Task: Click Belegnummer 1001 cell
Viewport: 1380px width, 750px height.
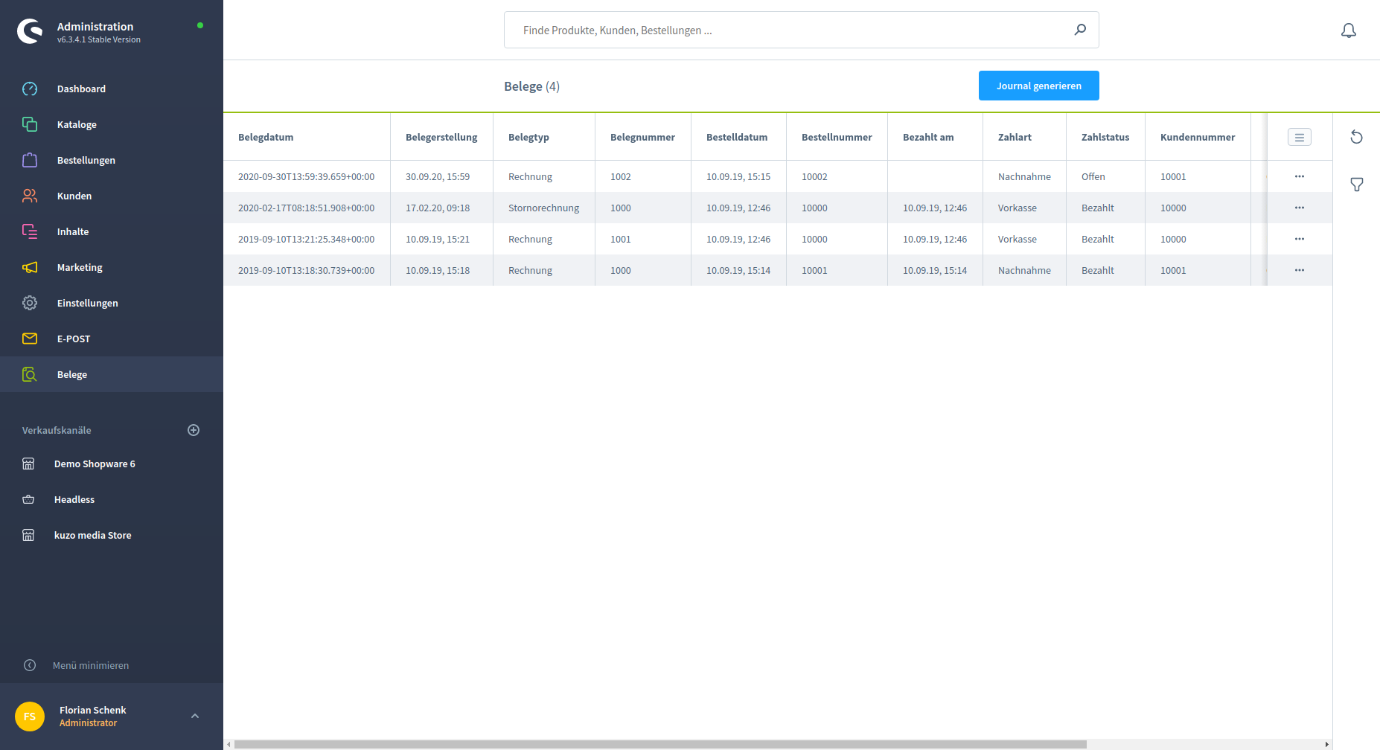Action: tap(643, 239)
